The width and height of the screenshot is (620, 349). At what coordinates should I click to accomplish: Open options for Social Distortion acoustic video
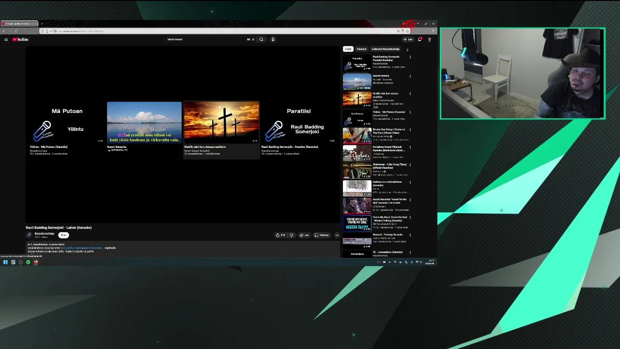click(x=410, y=200)
